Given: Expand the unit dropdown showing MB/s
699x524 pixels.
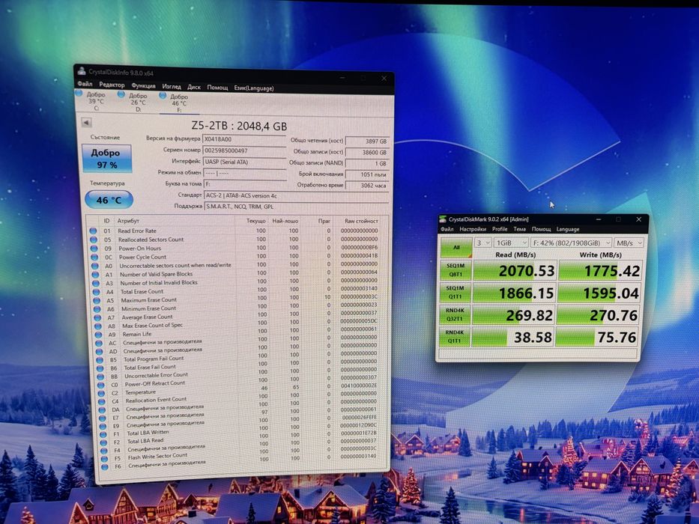Looking at the screenshot, I should [629, 243].
